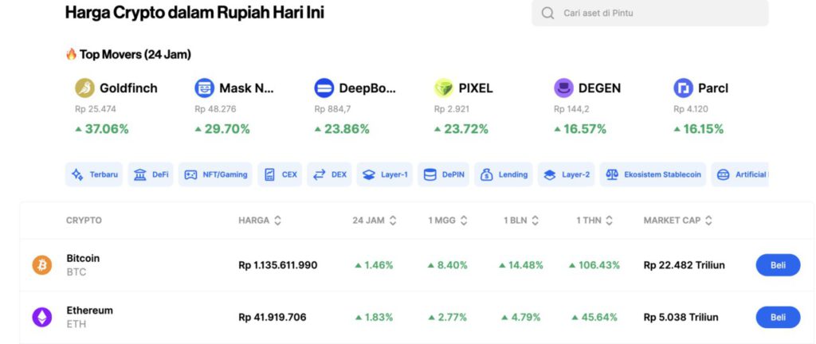Sort the table by 24 Jam change

[374, 221]
